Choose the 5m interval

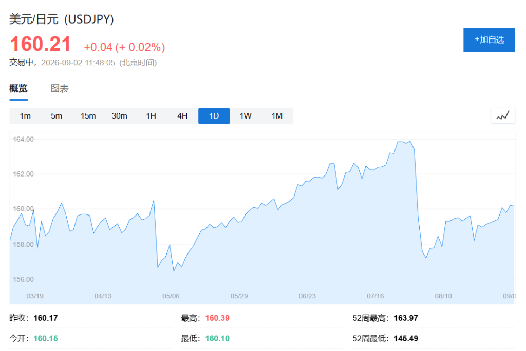coord(57,116)
